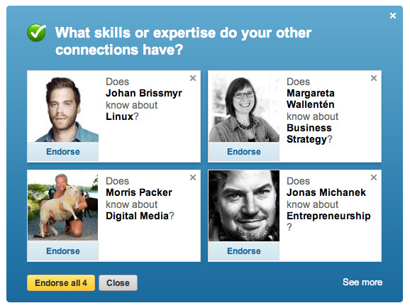Endorse Morris Packer for Digital Media

(x=63, y=251)
